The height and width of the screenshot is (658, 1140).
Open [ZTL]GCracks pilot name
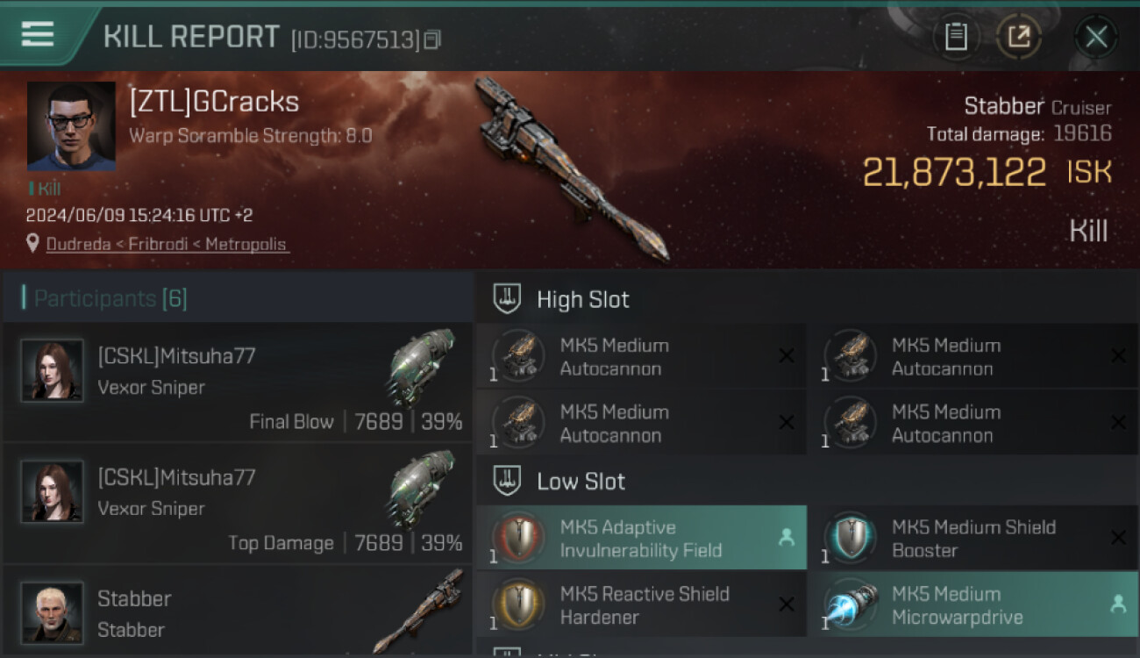214,102
